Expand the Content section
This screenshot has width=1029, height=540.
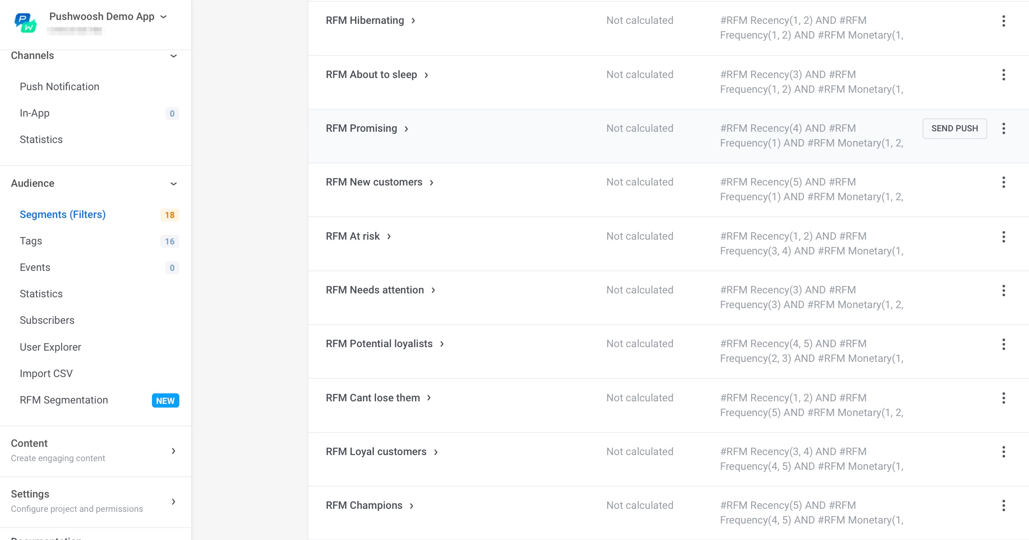(x=173, y=451)
